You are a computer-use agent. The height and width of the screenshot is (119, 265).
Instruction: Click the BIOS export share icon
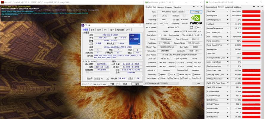point(191,27)
